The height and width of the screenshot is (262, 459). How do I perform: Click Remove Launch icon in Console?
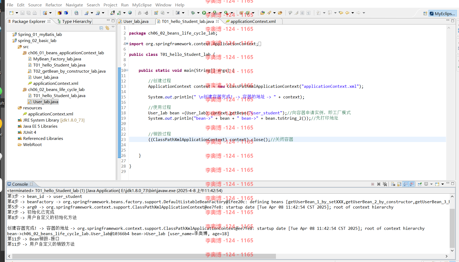[x=379, y=184]
